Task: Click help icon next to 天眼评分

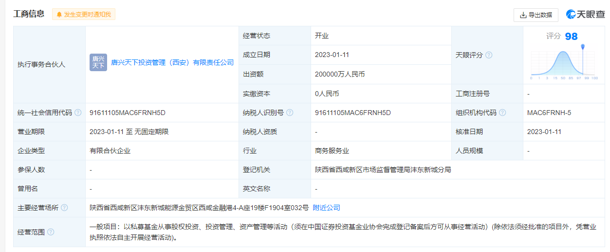Action: click(x=489, y=55)
